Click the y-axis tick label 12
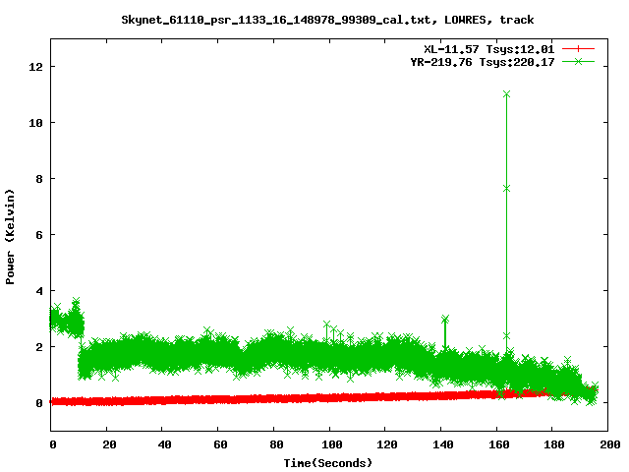The width and height of the screenshot is (629, 472). point(34,67)
